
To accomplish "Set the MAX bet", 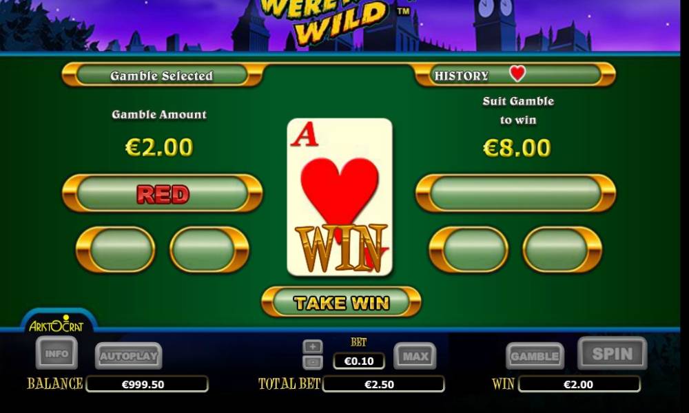I will pos(415,356).
